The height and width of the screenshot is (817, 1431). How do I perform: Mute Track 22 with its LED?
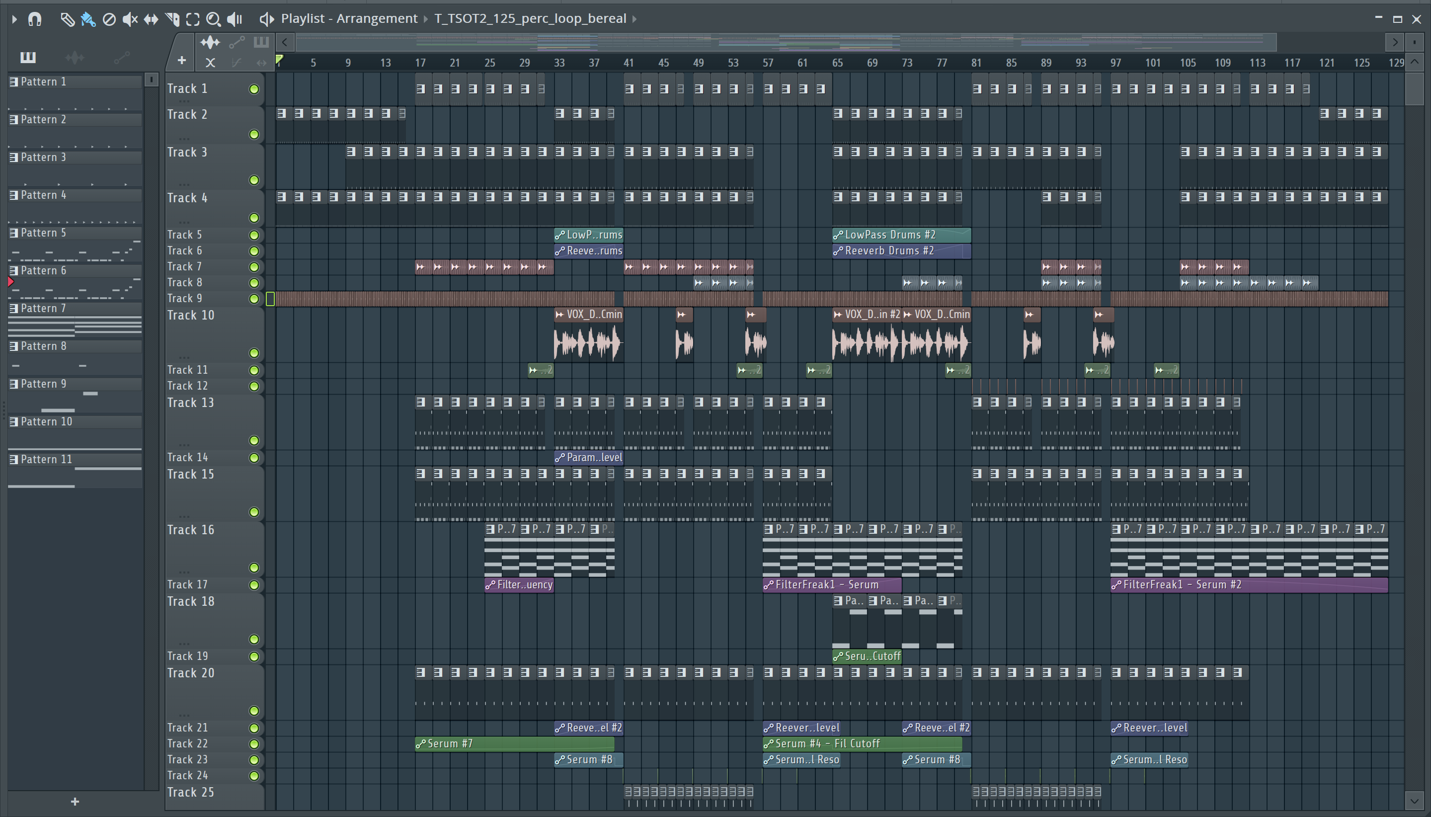coord(254,744)
